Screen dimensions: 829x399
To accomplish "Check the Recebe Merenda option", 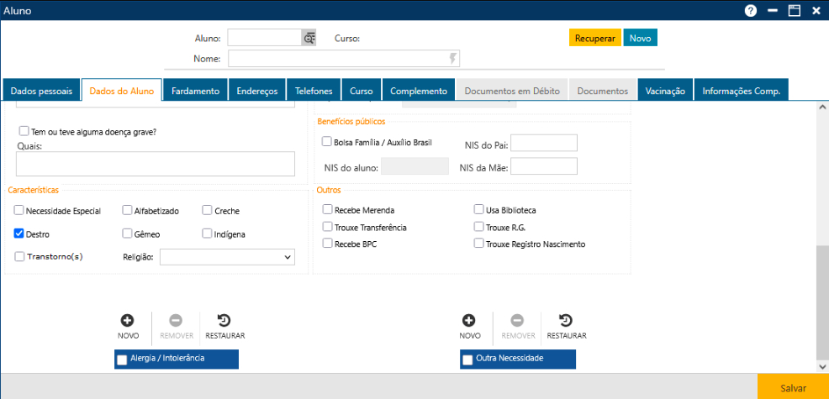I will (x=327, y=210).
